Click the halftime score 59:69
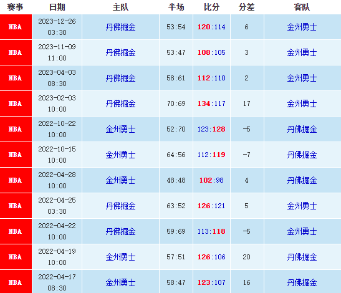Viewport: 341px width, 293px height. click(176, 231)
